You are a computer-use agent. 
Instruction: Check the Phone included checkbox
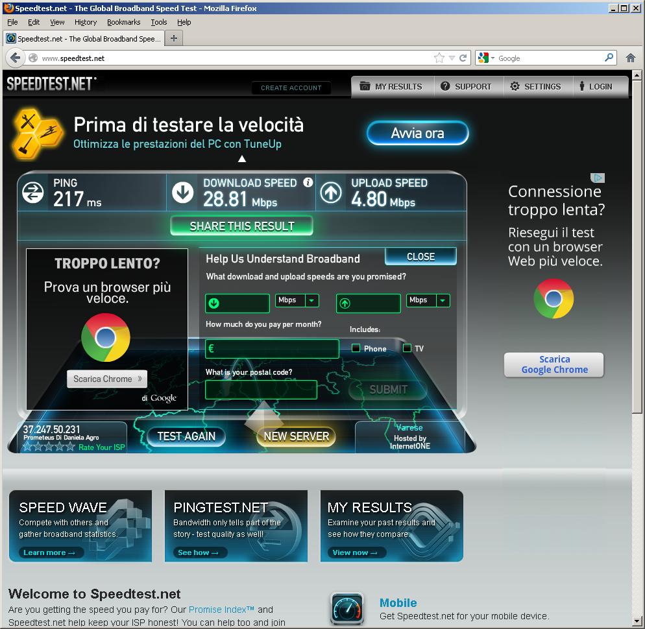pos(356,348)
